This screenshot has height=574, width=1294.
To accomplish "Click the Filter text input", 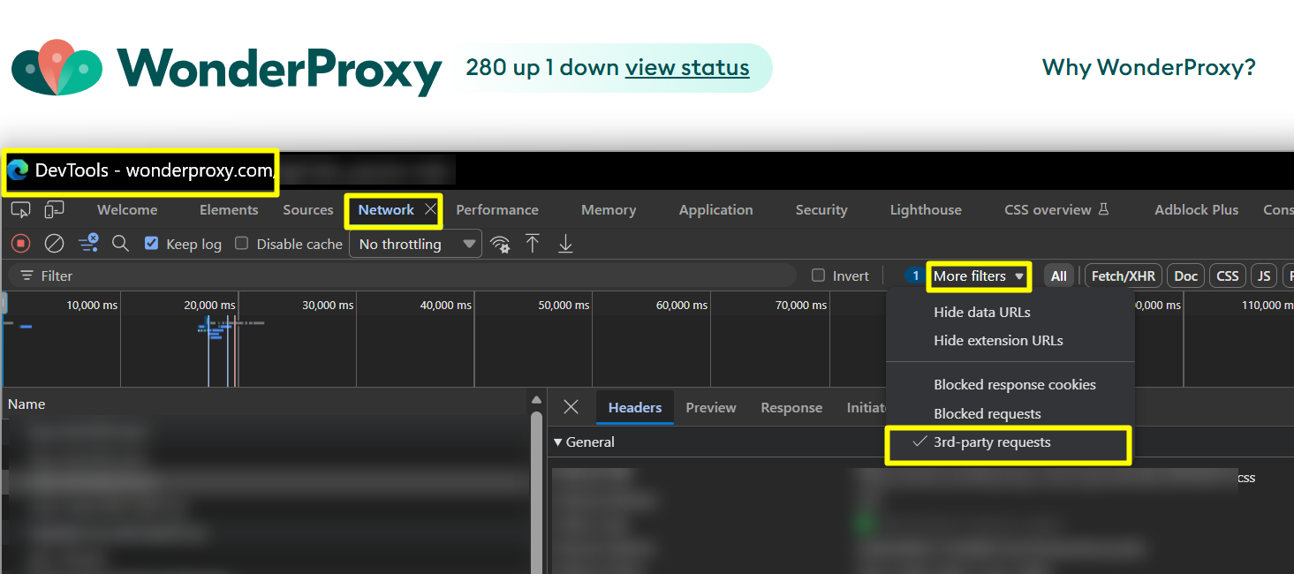I will pos(403,276).
